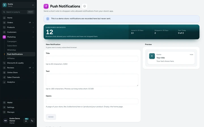204x127 pixels.
Task: Expand the Analytics submenu chevron
Action: (33, 82)
